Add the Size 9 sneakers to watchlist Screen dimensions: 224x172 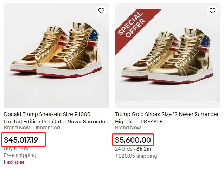[101, 11]
